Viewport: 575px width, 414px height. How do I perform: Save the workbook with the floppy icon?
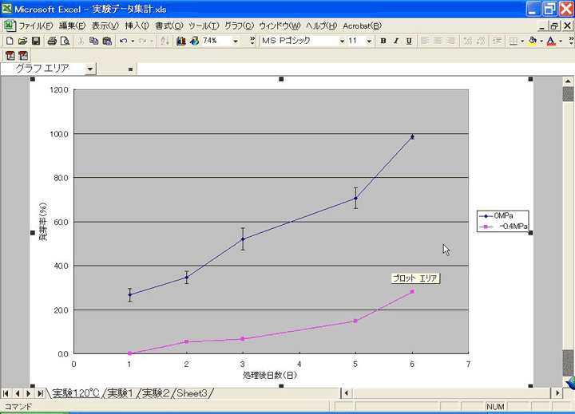36,41
